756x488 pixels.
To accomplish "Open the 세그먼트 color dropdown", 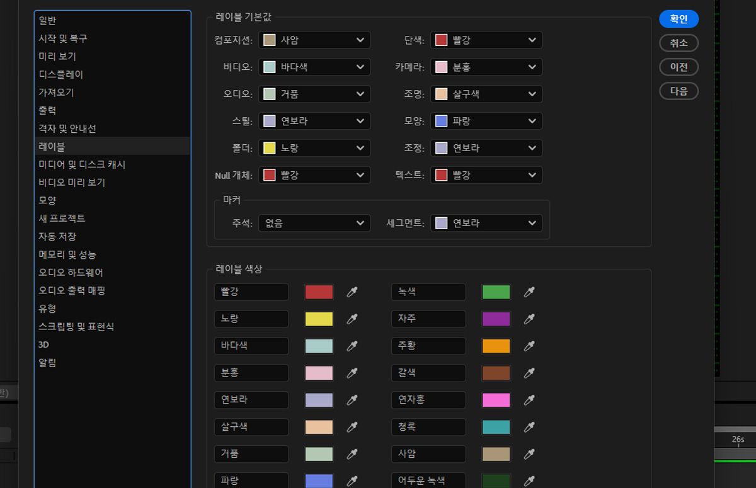I will click(x=486, y=223).
